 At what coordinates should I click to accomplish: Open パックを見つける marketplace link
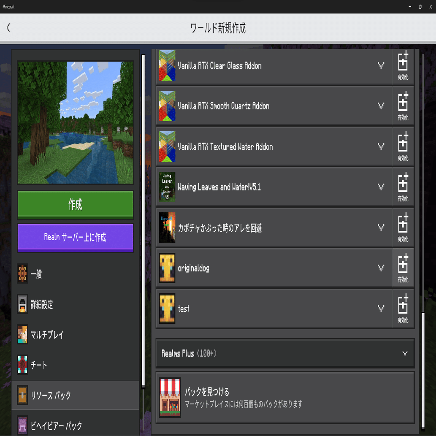[285, 398]
